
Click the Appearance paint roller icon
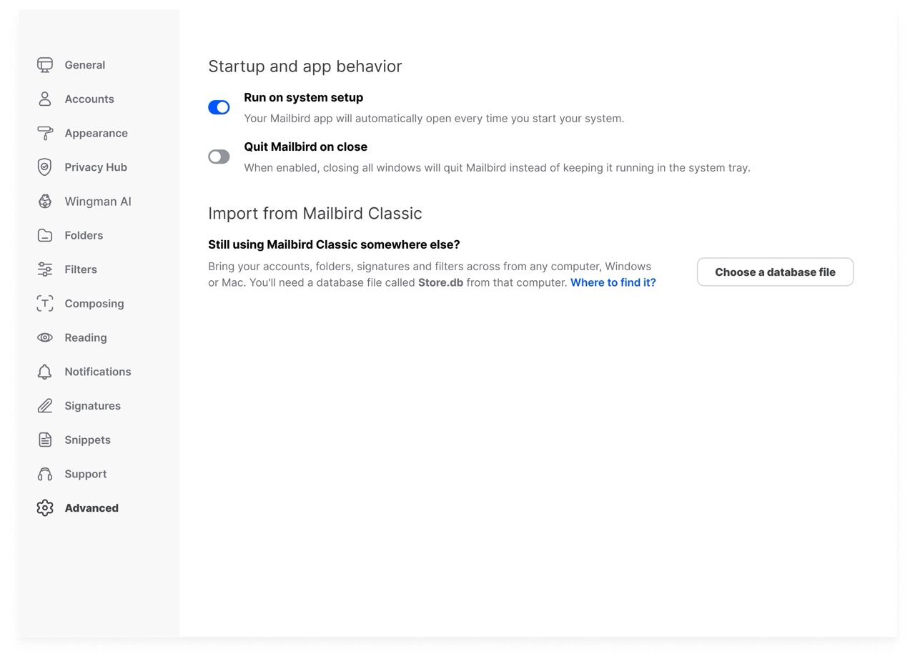(45, 134)
